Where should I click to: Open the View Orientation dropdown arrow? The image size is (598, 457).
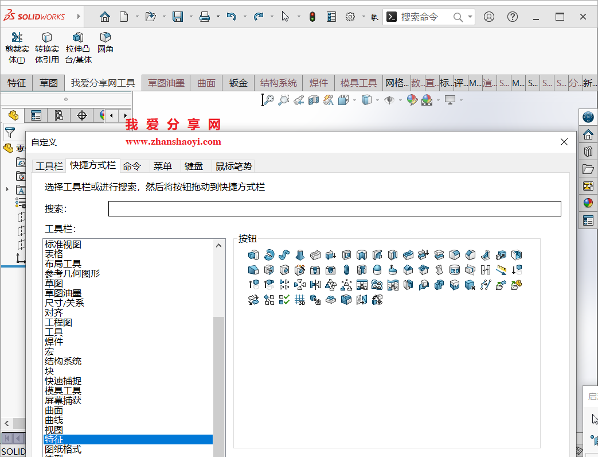354,99
